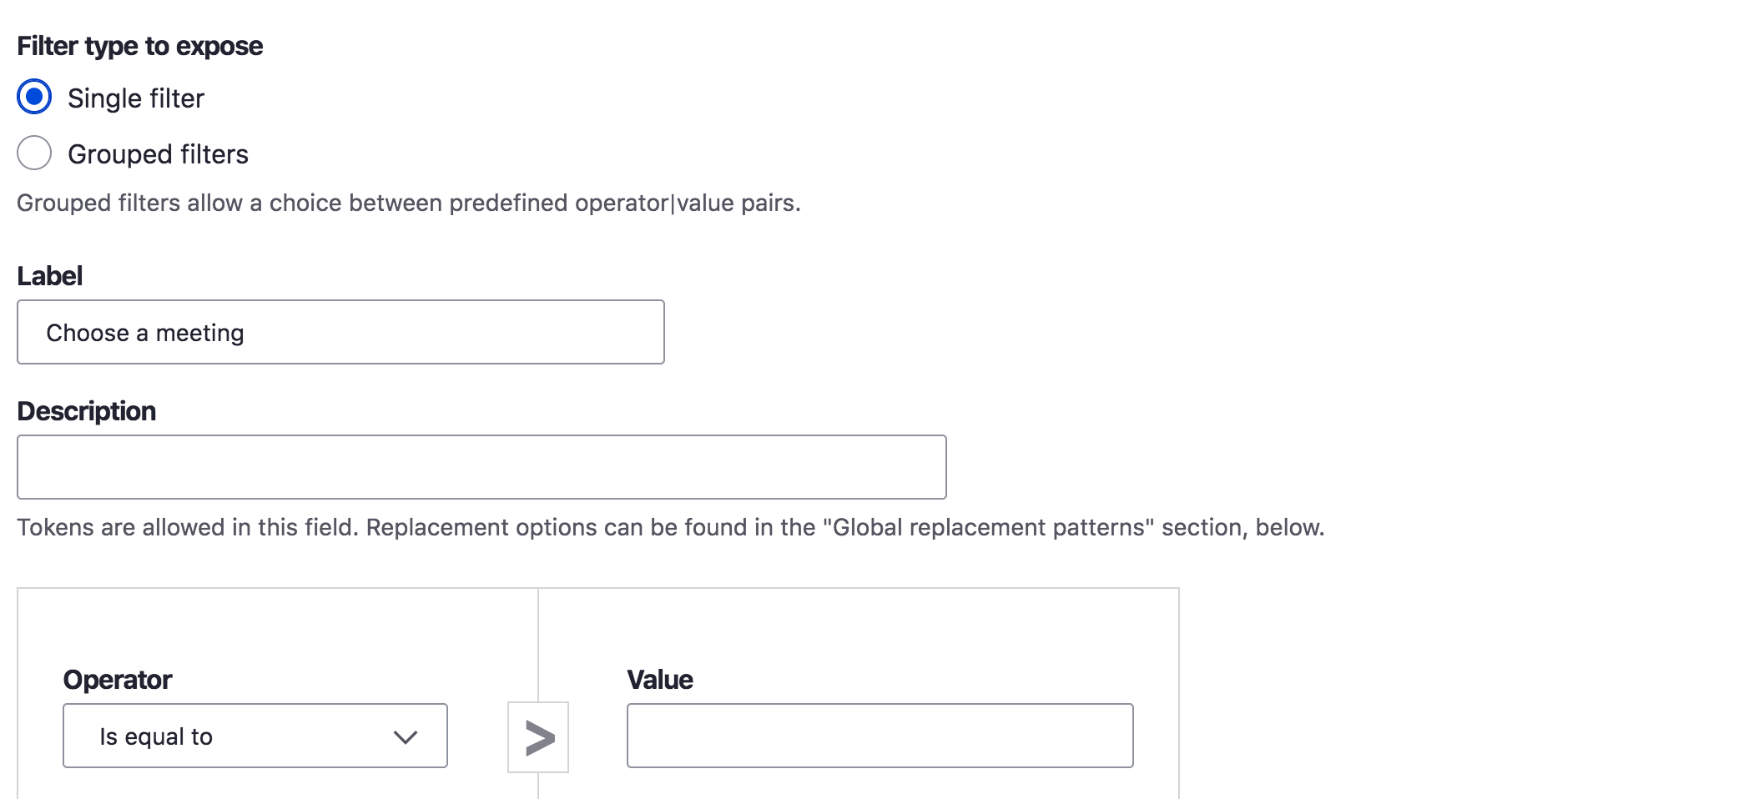The height and width of the screenshot is (799, 1739).
Task: Click the Value column header
Action: (x=660, y=679)
